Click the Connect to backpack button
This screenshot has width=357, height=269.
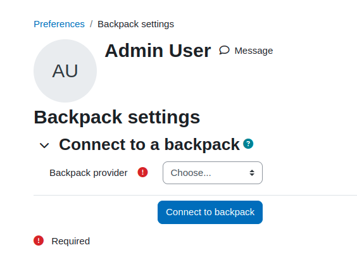[x=210, y=212]
